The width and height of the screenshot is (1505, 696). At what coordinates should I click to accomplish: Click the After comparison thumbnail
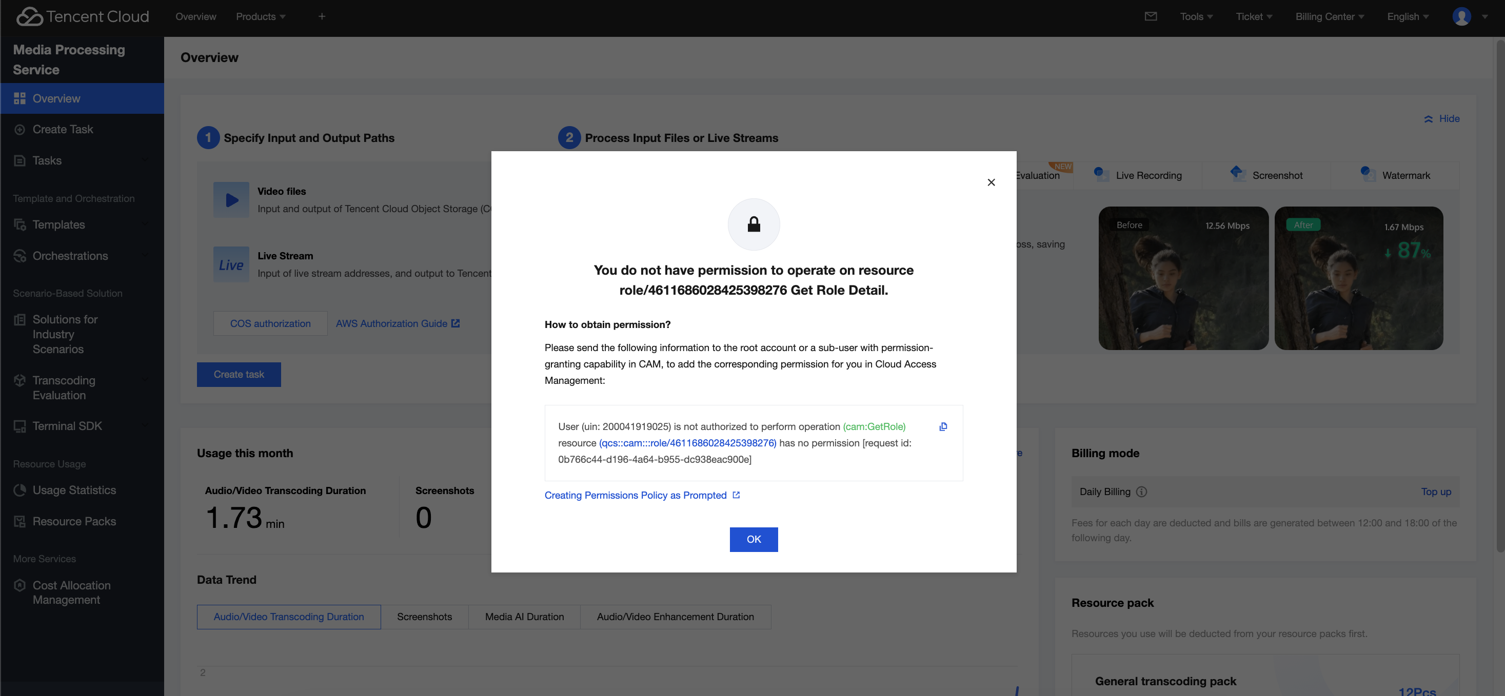coord(1358,278)
